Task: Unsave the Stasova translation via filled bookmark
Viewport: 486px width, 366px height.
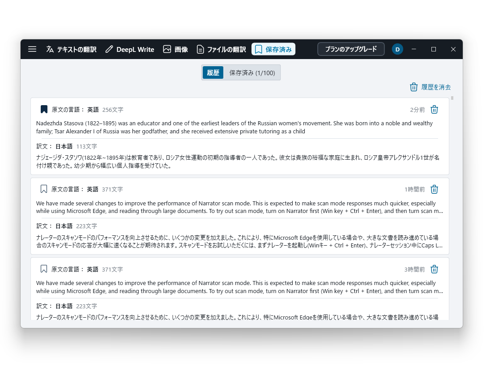Action: 43,109
